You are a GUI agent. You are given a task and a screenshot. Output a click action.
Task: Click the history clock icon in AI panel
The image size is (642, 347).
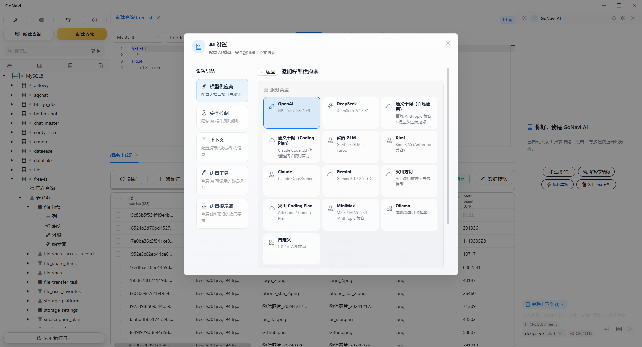525,18
